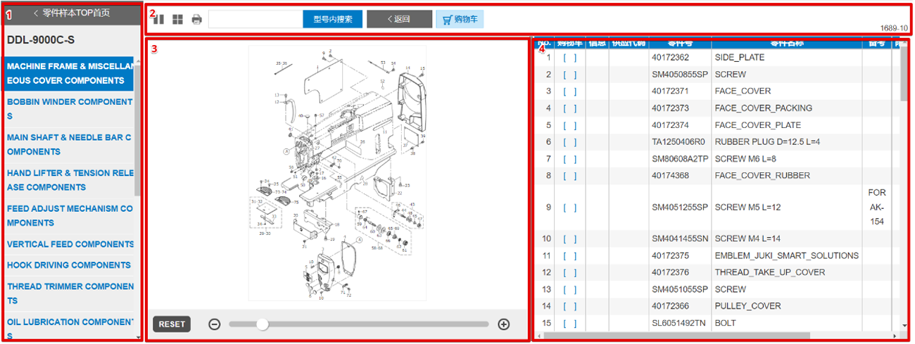
Task: Click the diagram zoom slider handle
Action: 262,324
